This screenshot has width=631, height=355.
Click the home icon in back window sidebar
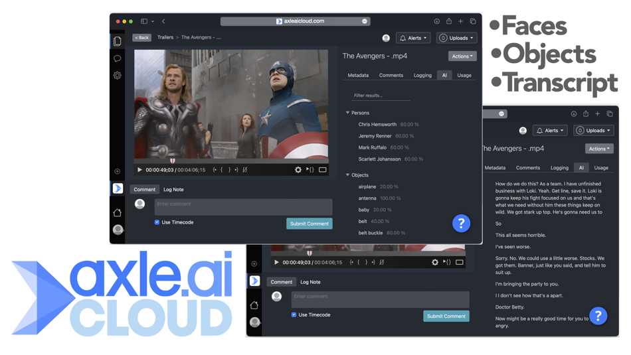(x=254, y=305)
